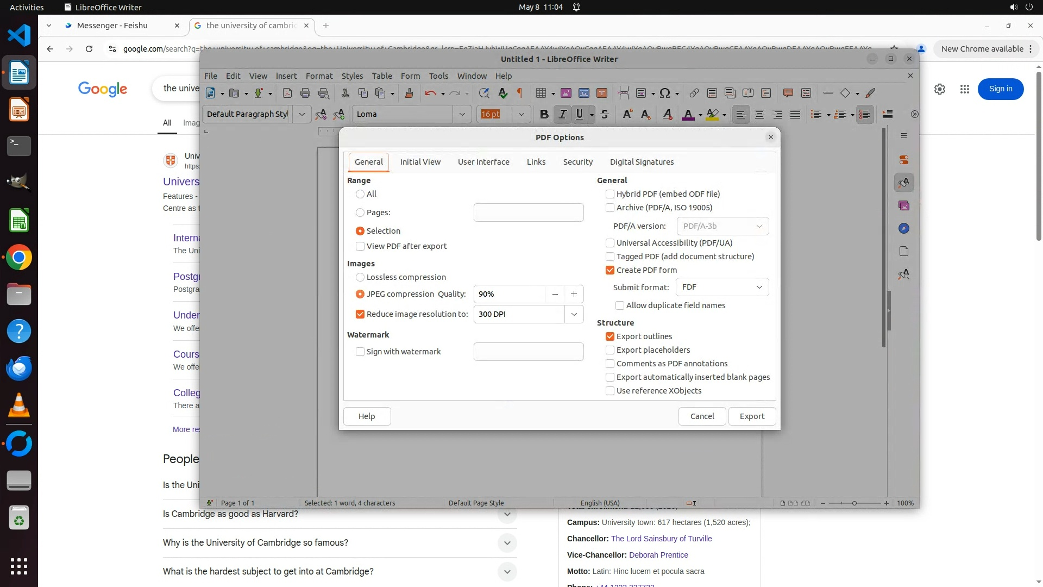Open Thunderbird from the dock
The width and height of the screenshot is (1043, 587).
click(x=19, y=369)
